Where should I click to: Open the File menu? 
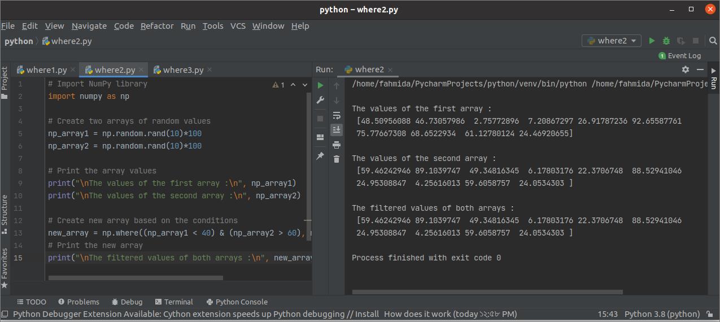coord(8,26)
